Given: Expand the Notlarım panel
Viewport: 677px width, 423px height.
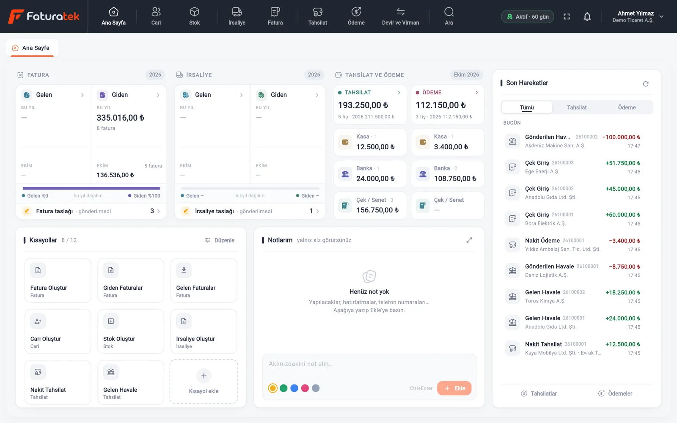Looking at the screenshot, I should [469, 240].
